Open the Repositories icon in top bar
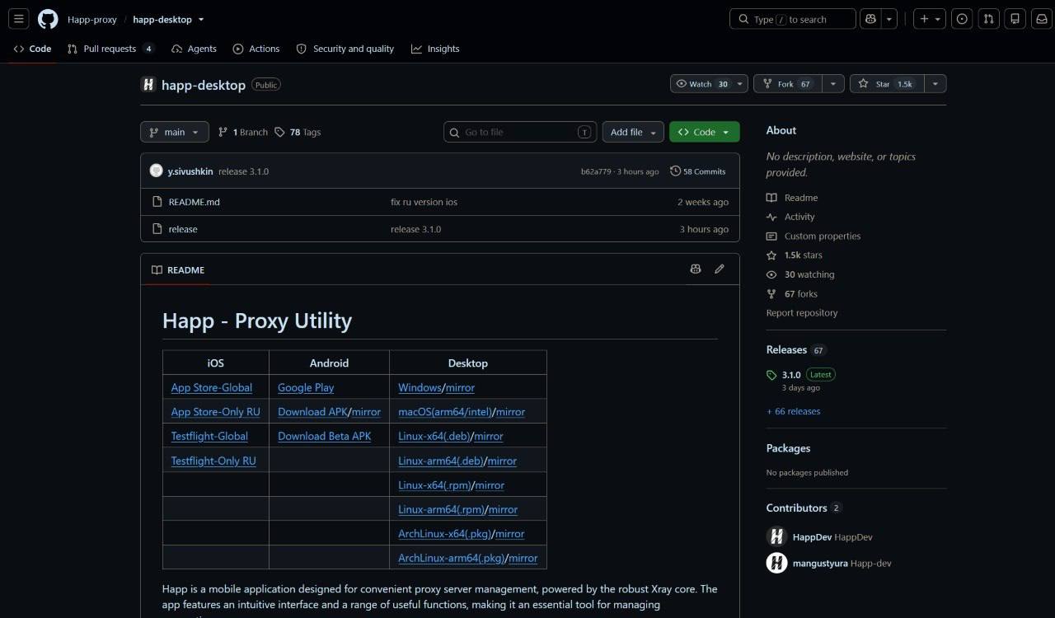The height and width of the screenshot is (618, 1055). (x=1015, y=19)
